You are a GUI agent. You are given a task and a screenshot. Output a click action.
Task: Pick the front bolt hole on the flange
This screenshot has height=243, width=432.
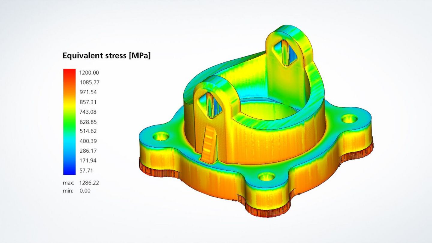click(266, 176)
